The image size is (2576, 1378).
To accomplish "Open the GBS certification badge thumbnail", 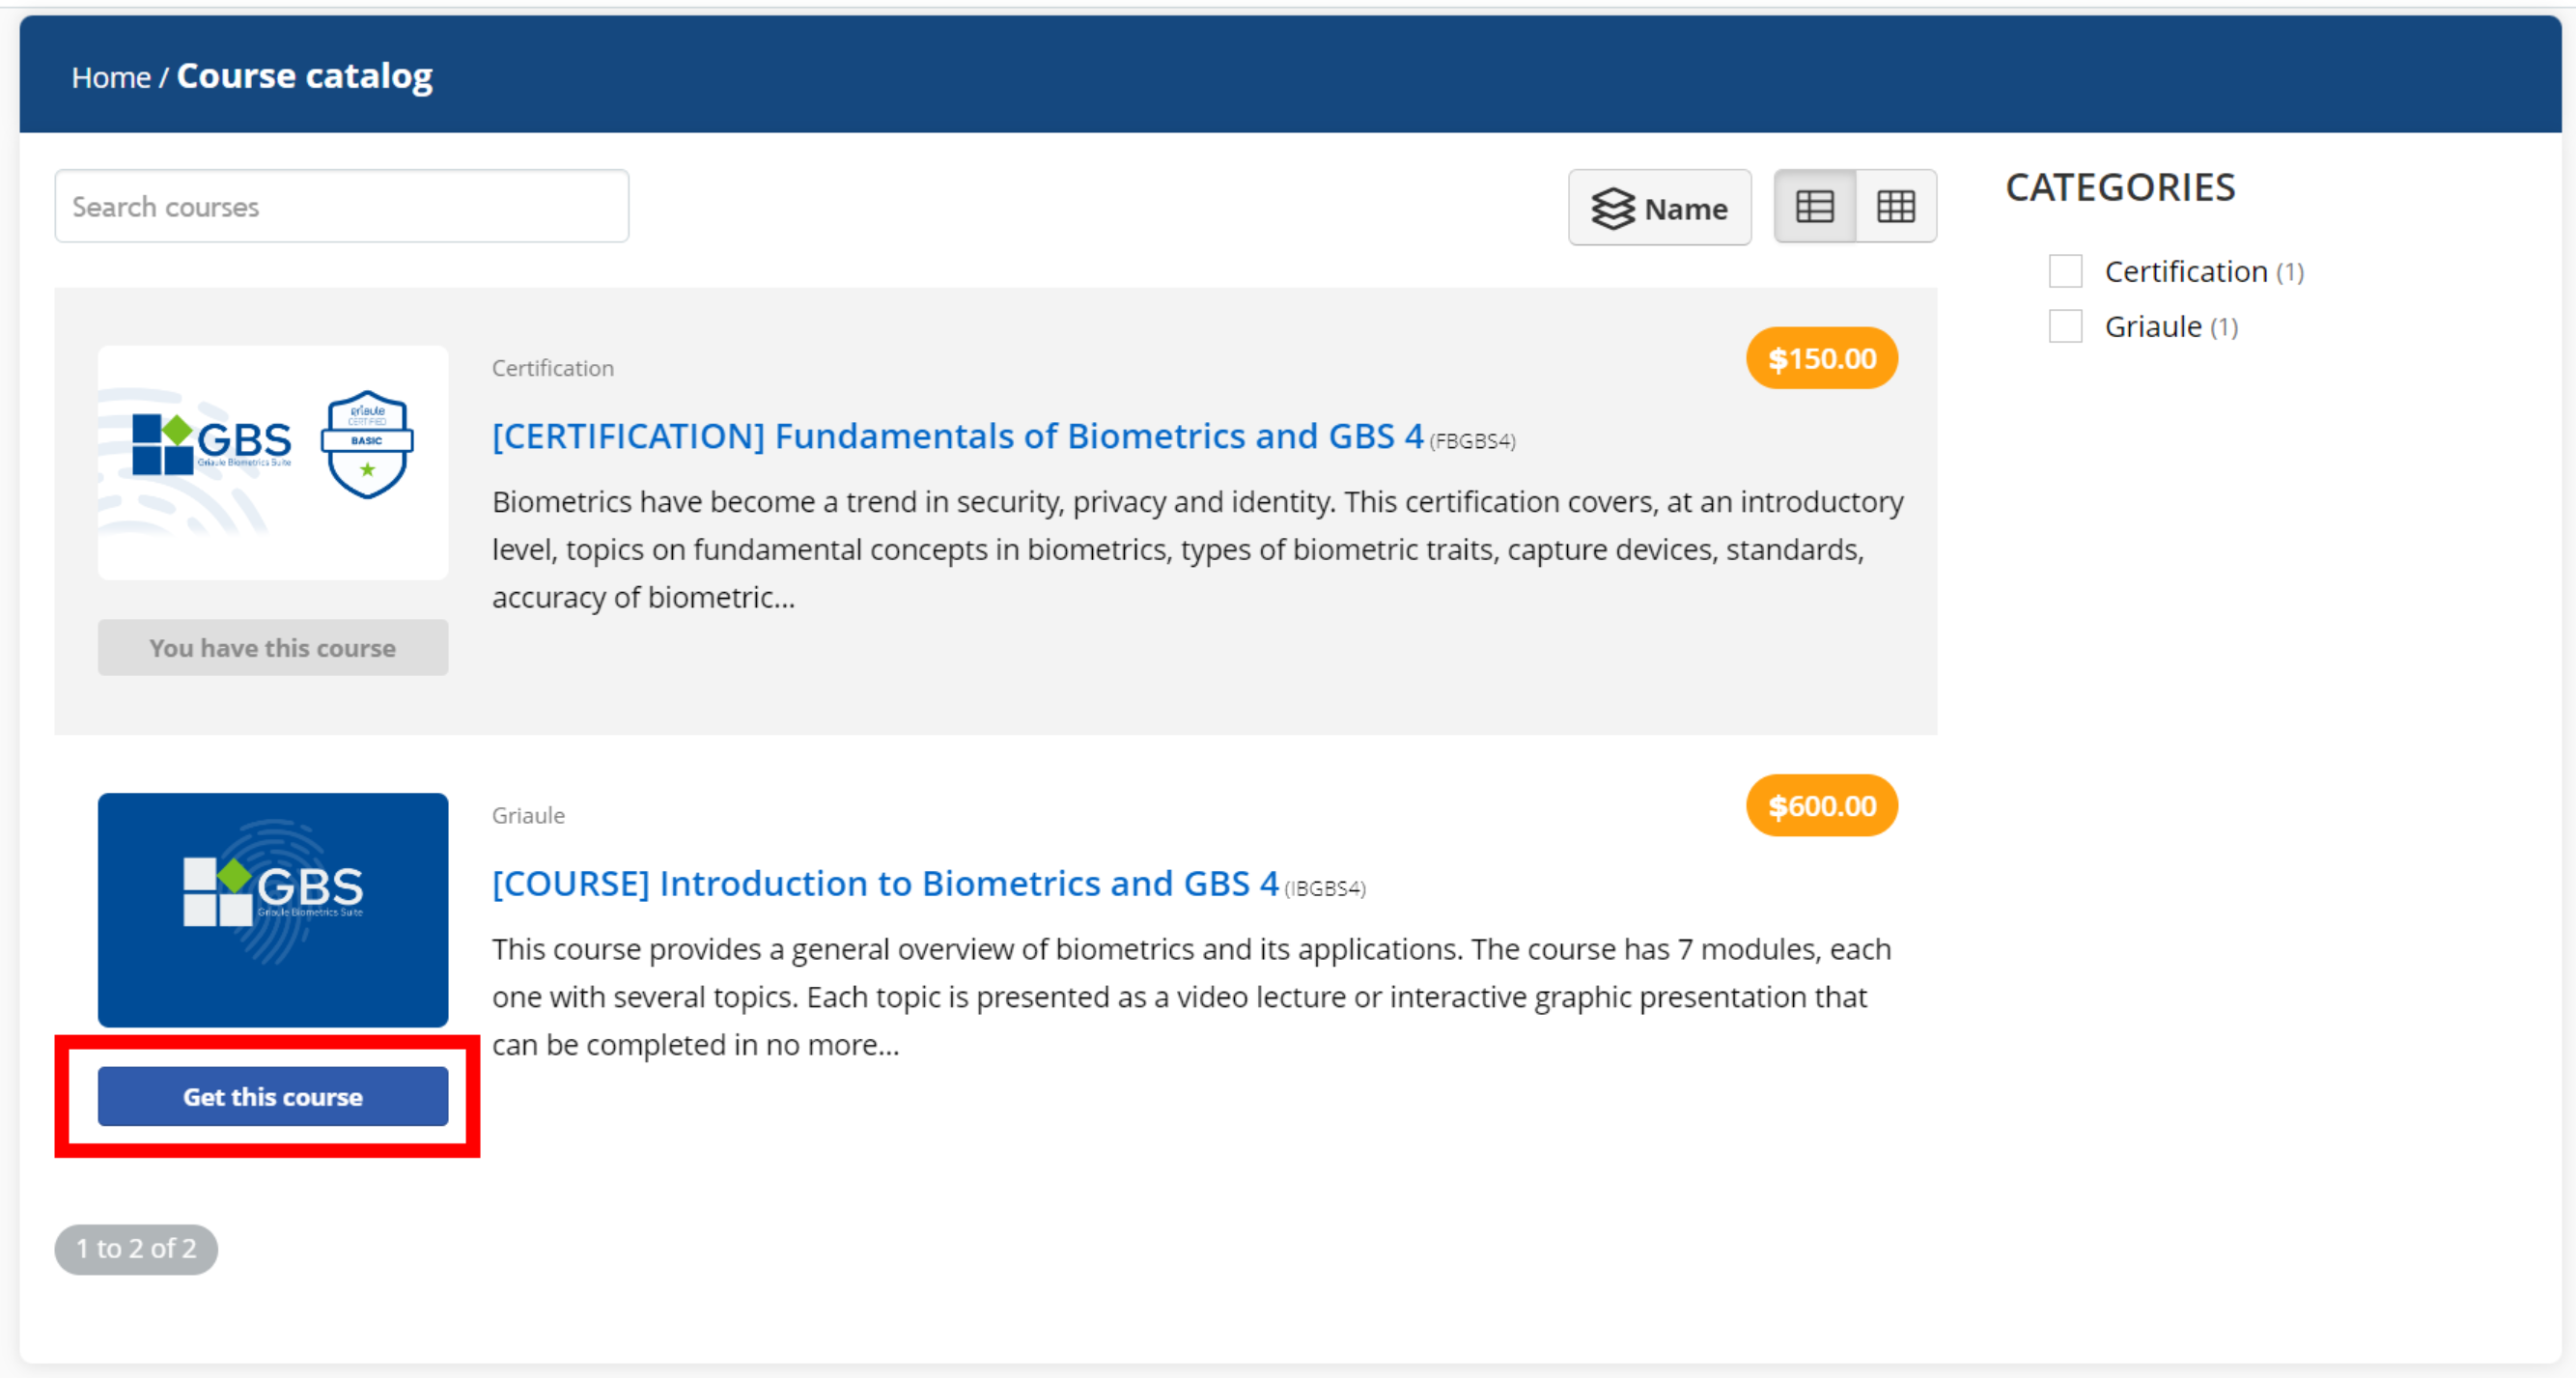I will pyautogui.click(x=273, y=463).
